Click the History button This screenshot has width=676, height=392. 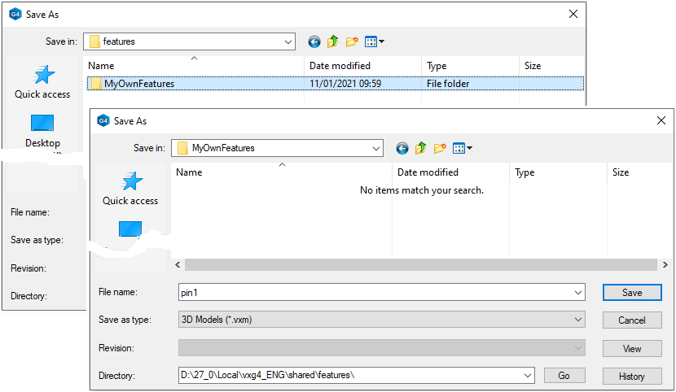point(631,377)
